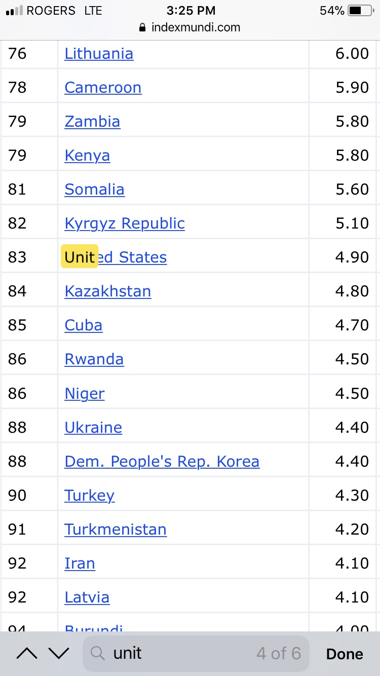Open the Cameroon link

point(103,88)
